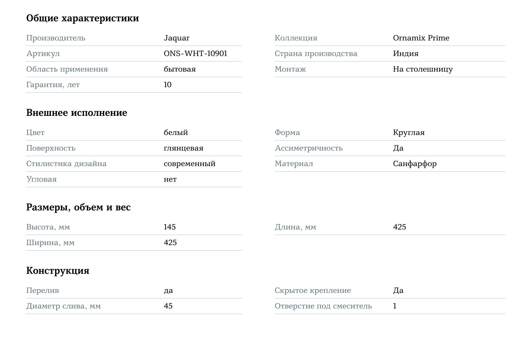
Task: Click the Диаметр слива value 45
Action: 168,306
